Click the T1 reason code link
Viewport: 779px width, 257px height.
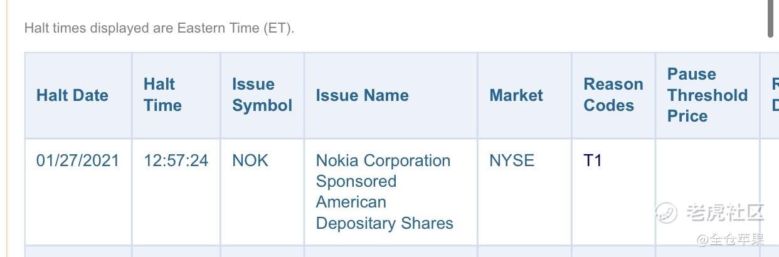593,160
